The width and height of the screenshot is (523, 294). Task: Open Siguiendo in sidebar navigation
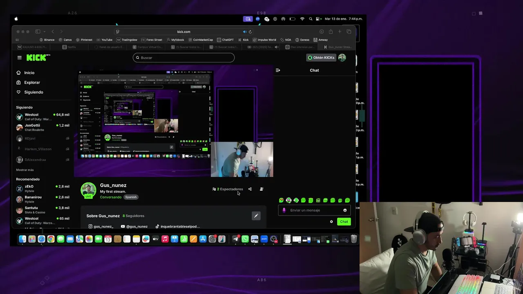coord(29,92)
